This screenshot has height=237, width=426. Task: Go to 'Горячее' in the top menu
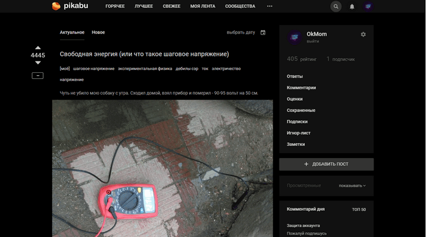click(x=115, y=6)
